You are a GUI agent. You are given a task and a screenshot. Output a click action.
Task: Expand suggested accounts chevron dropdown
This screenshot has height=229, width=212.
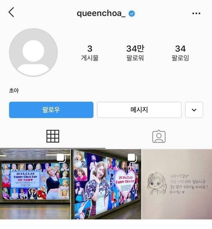(x=194, y=110)
